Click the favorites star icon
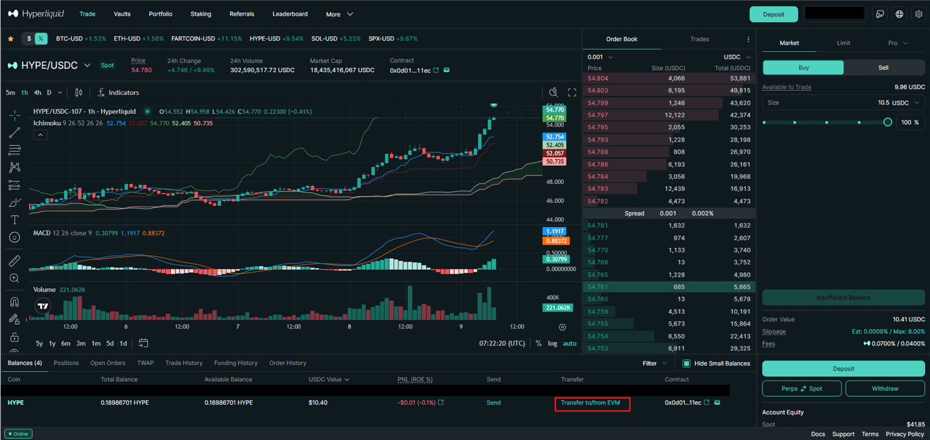930x440 pixels. coord(10,39)
